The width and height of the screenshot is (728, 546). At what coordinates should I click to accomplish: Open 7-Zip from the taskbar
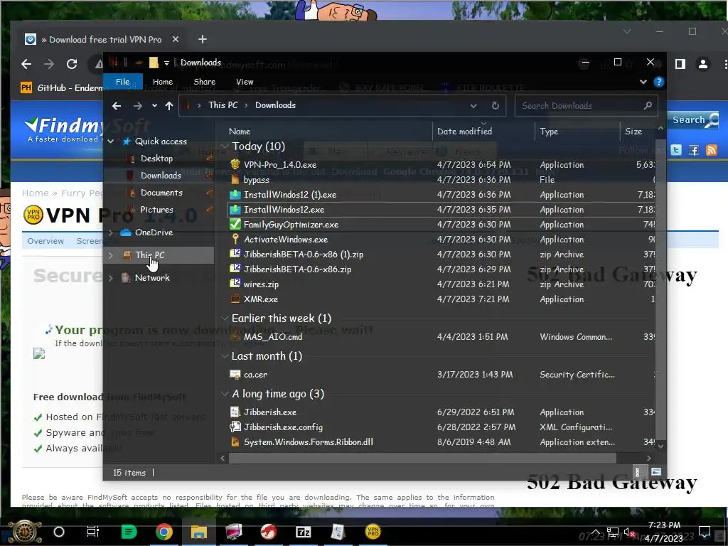[x=303, y=532]
